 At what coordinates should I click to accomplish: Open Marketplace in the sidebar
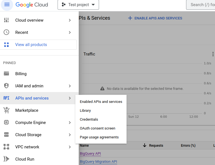tap(39, 110)
